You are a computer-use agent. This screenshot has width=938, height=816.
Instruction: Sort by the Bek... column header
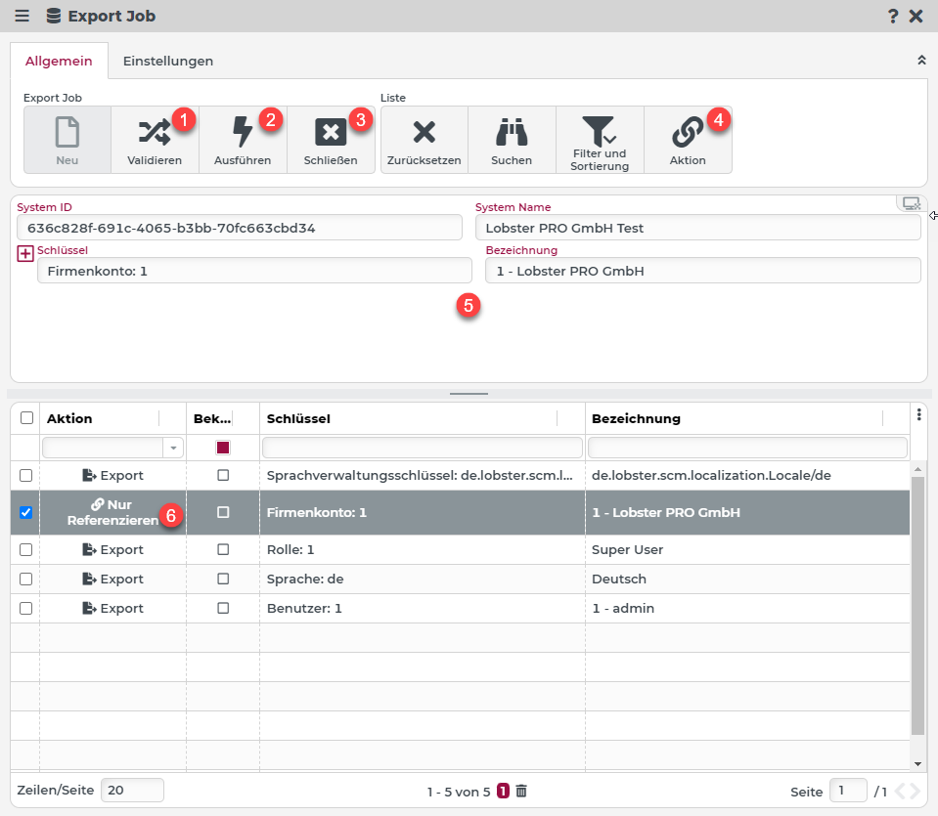pos(212,418)
